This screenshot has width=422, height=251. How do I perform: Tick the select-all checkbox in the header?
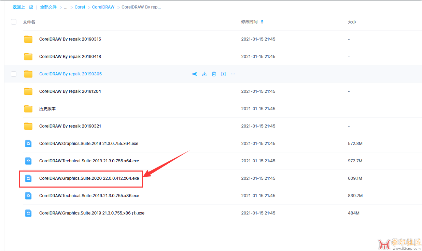tap(14, 22)
